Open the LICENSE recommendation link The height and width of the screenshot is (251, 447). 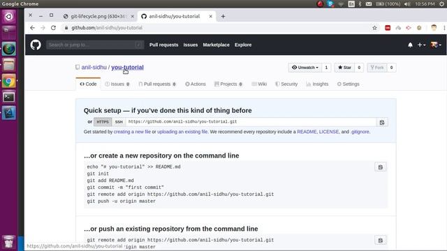[x=329, y=132]
